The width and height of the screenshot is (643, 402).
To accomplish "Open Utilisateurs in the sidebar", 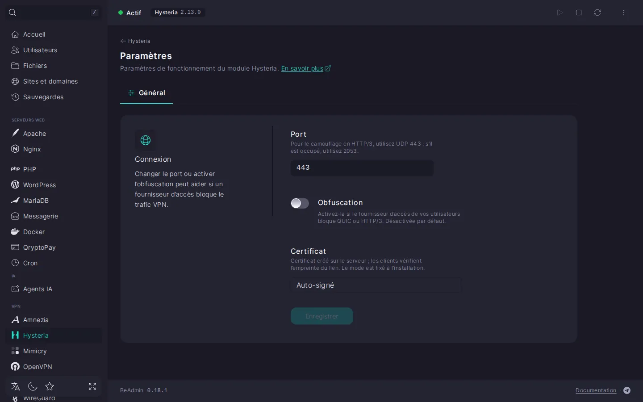I will click(54, 50).
